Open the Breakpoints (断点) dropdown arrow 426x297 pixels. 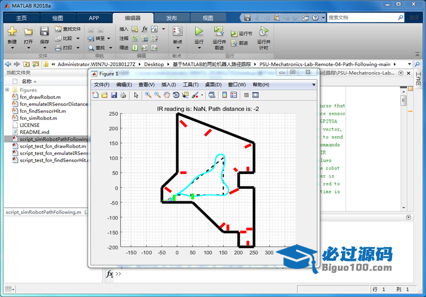178,48
